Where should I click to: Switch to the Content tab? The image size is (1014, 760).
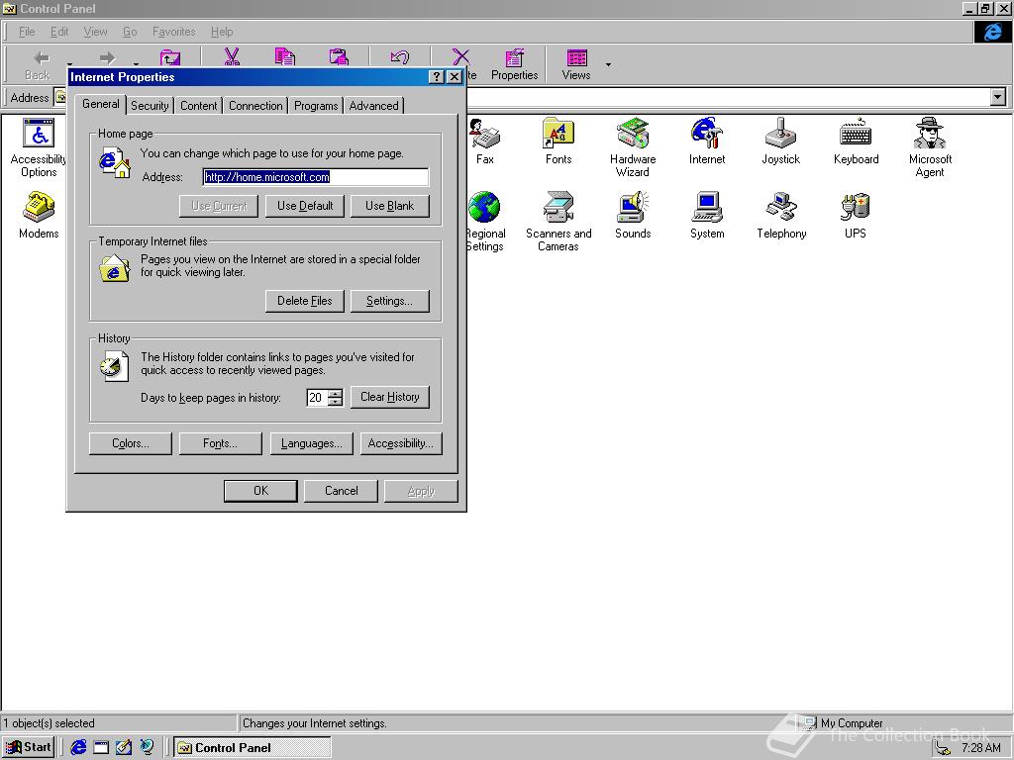[198, 106]
